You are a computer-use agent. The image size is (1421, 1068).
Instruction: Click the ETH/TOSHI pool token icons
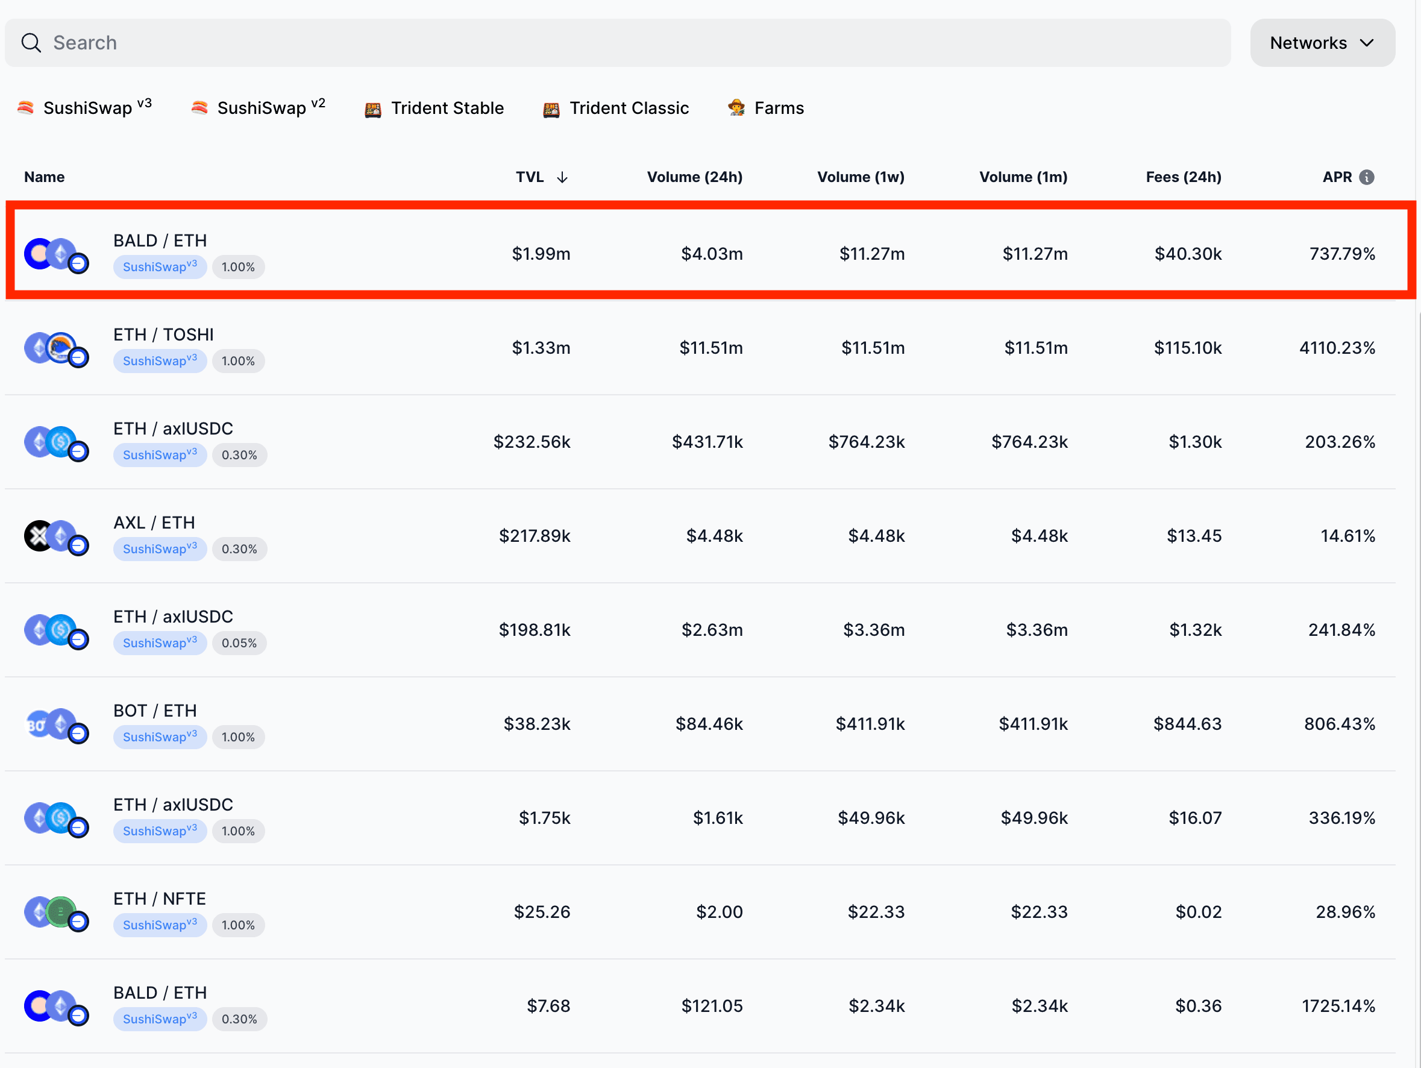(x=57, y=349)
